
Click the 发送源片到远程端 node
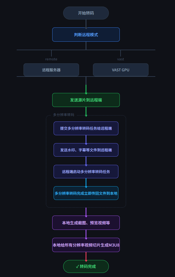[86, 100]
